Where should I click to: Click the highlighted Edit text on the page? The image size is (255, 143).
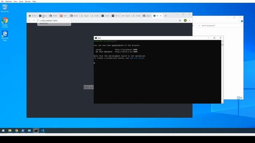[88, 87]
